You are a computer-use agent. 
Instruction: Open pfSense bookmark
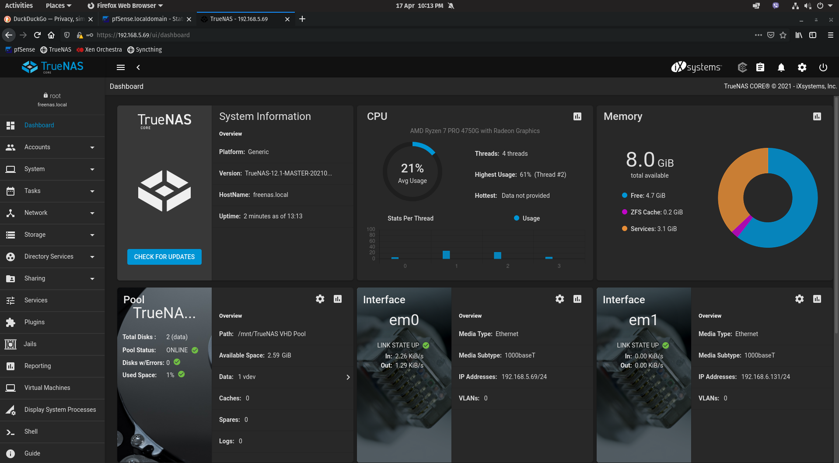coord(20,49)
